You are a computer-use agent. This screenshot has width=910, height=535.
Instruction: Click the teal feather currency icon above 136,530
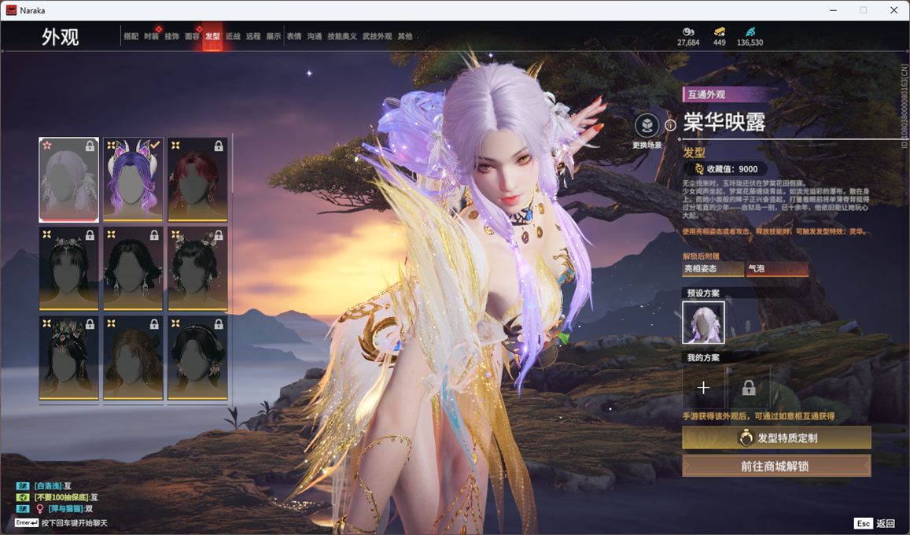tap(750, 31)
